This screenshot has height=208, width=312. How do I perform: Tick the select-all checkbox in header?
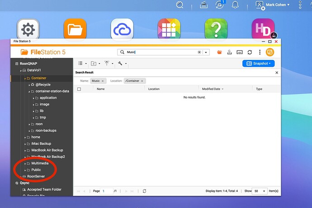click(79, 89)
